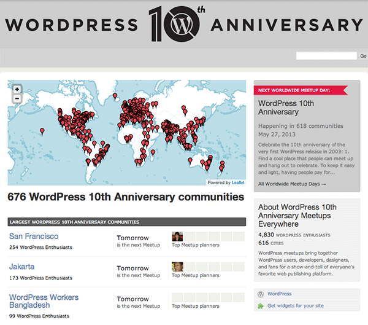368x325 pixels.
Task: Open the Jakarta community link
Action: [22, 267]
